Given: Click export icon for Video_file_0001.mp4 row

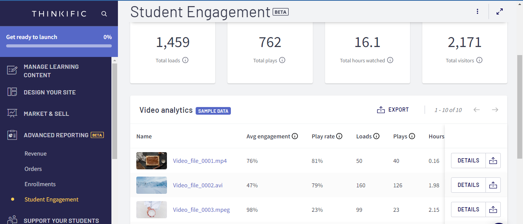Looking at the screenshot, I should (x=493, y=161).
